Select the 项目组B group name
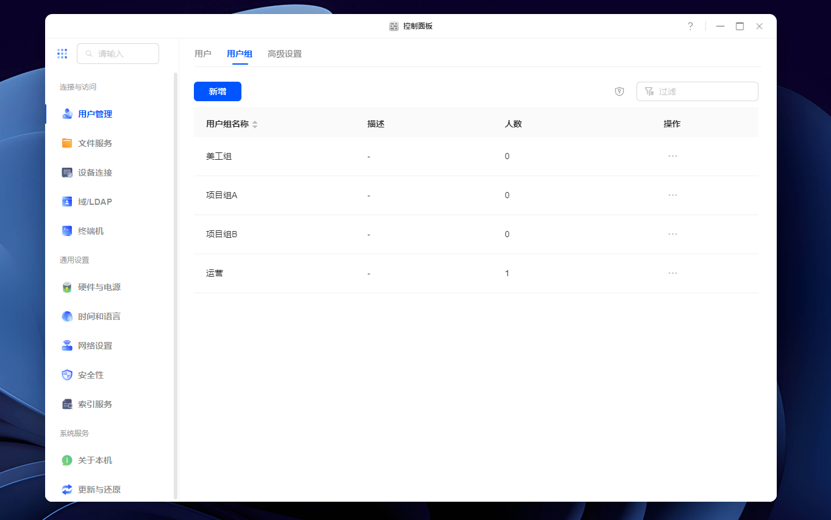The height and width of the screenshot is (520, 831). (222, 234)
